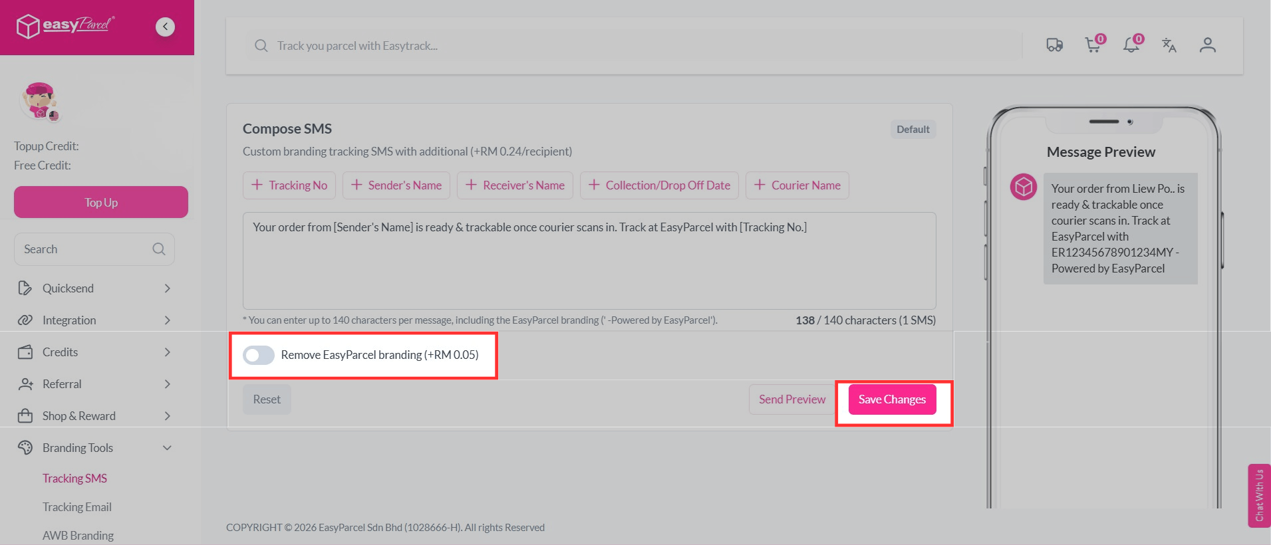This screenshot has width=1271, height=545.
Task: Click the Free Credit label
Action: coord(43,165)
